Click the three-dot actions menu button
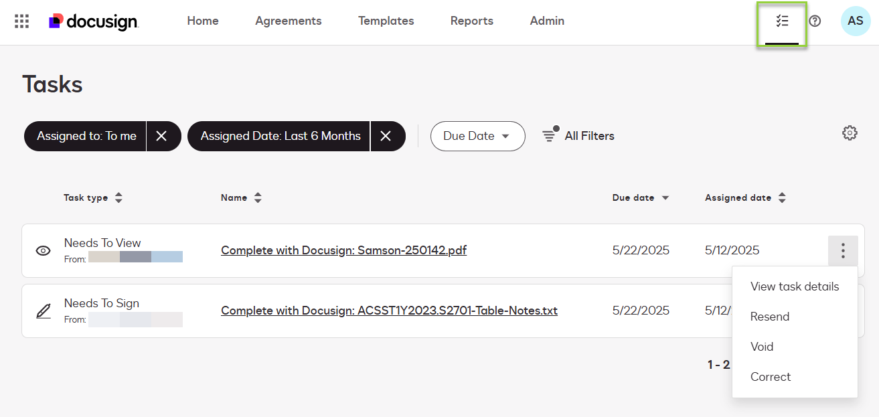 tap(843, 251)
